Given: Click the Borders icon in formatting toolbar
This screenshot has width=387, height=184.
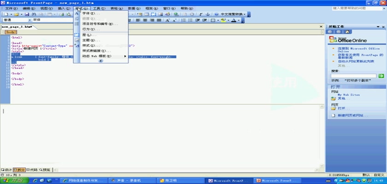Looking at the screenshot, I should click(213, 20).
